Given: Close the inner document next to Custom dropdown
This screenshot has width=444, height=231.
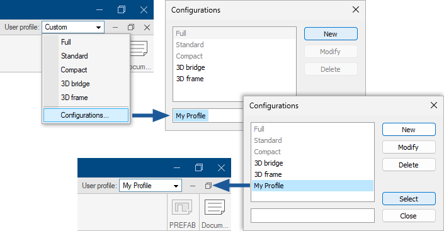Looking at the screenshot, I should coord(147,28).
